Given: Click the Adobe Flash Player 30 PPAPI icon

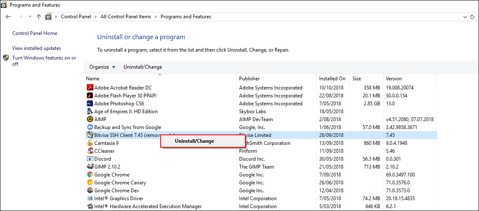Looking at the screenshot, I should click(x=90, y=95).
